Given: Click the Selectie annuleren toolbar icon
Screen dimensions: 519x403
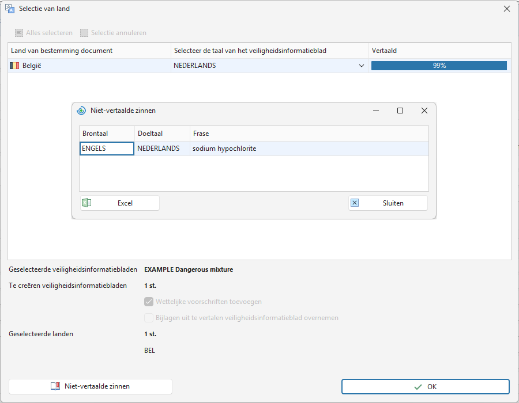Looking at the screenshot, I should pos(84,33).
